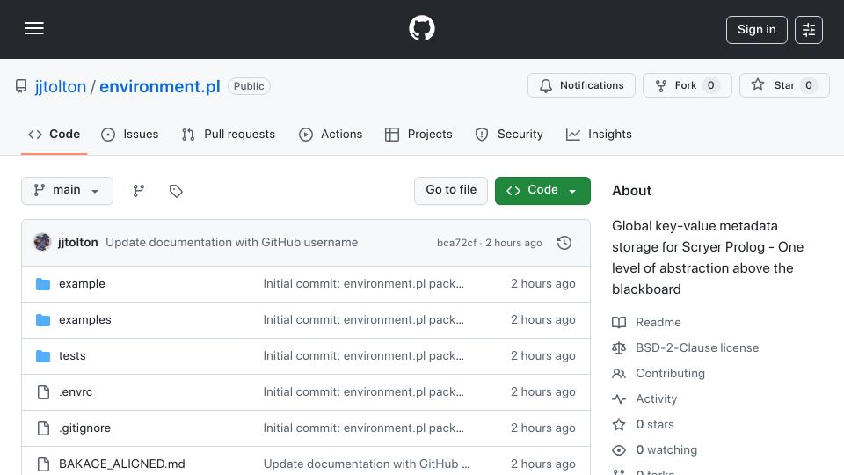Open the examples folder

click(x=85, y=320)
